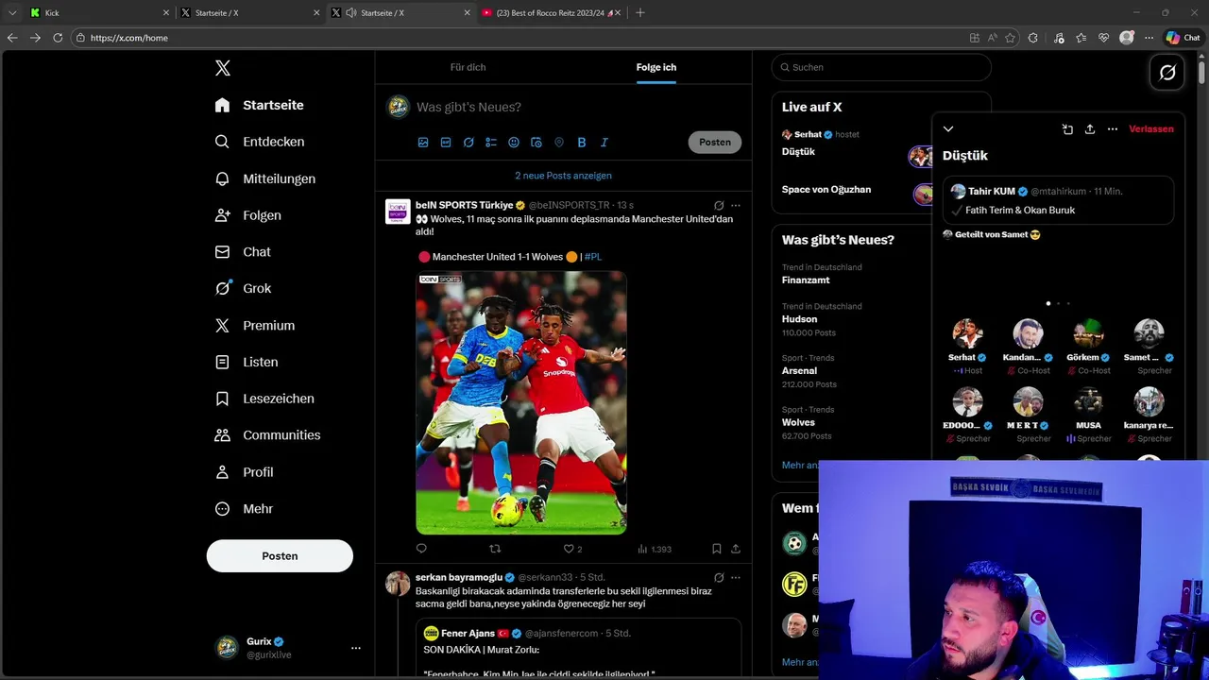Open the X logo home link
This screenshot has width=1209, height=680.
tap(223, 68)
